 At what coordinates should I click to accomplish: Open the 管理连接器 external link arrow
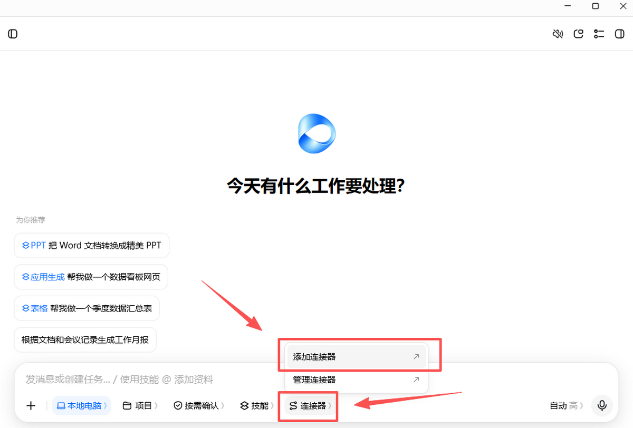tap(416, 380)
